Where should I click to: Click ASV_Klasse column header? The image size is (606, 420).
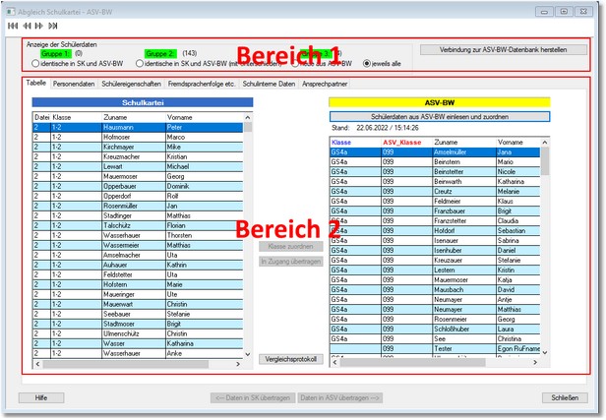click(x=406, y=143)
